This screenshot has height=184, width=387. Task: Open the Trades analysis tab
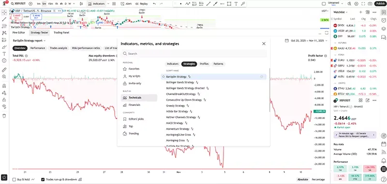point(59,48)
